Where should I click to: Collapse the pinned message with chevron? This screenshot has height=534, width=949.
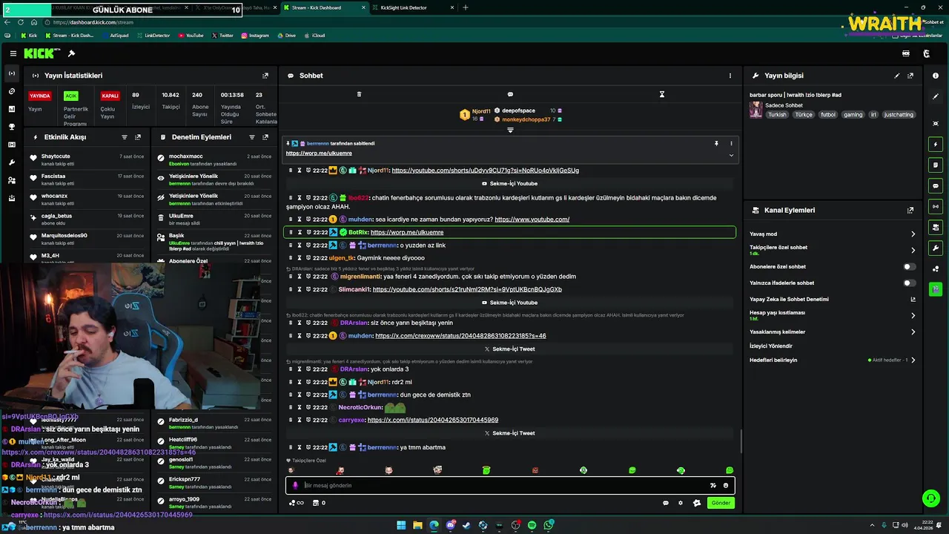(x=731, y=155)
